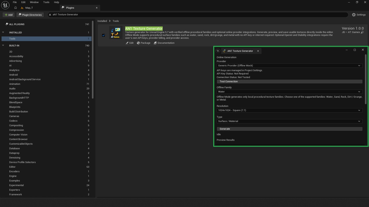Image resolution: width=369 pixels, height=207 pixels.
Task: Open the Type dropdown
Action: 289,121
